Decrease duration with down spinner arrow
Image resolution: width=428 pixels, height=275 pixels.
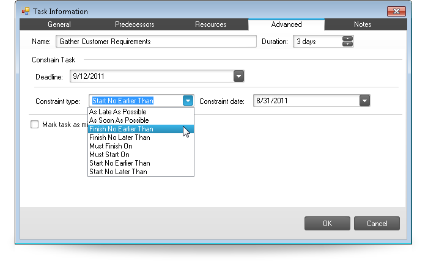pyautogui.click(x=347, y=44)
